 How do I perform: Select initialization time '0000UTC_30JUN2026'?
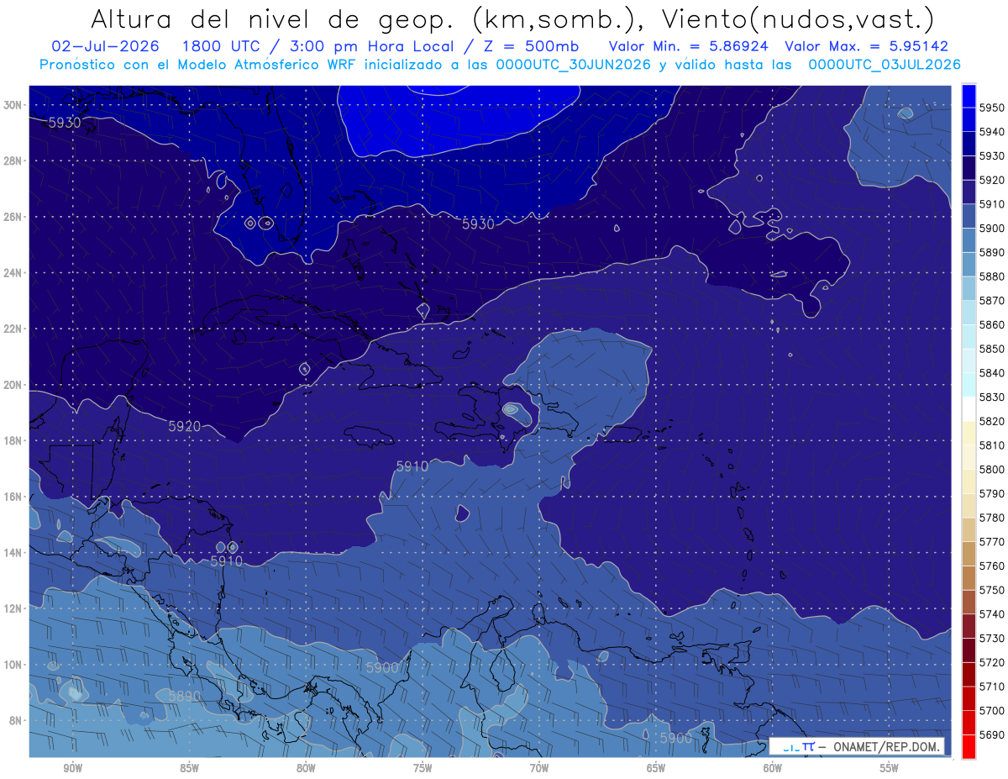574,65
